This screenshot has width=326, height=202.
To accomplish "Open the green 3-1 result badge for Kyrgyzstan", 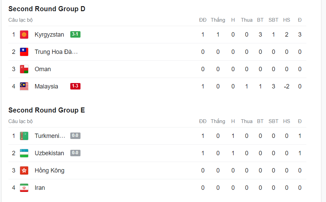I will click(75, 34).
